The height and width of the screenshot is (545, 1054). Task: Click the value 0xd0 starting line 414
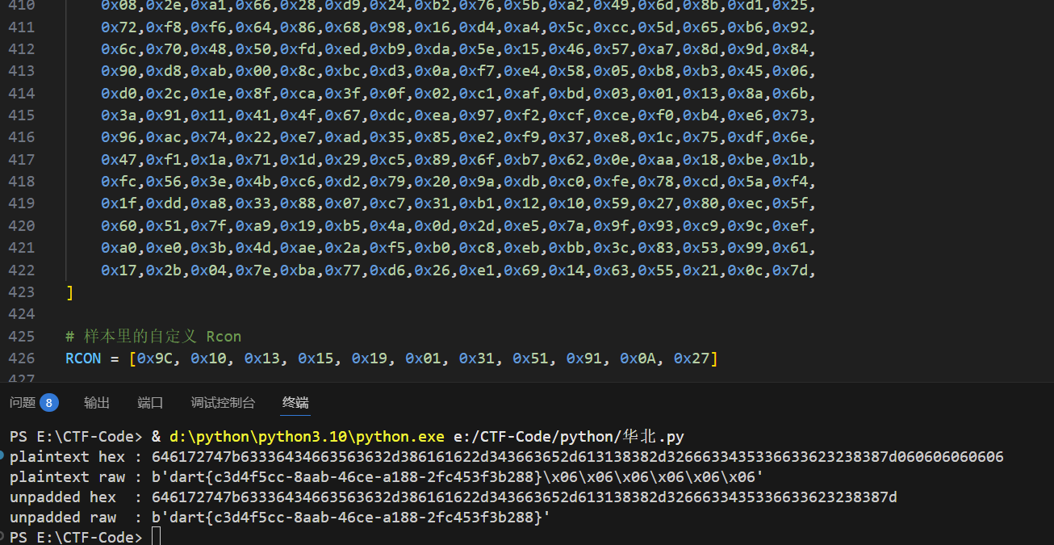click(119, 94)
